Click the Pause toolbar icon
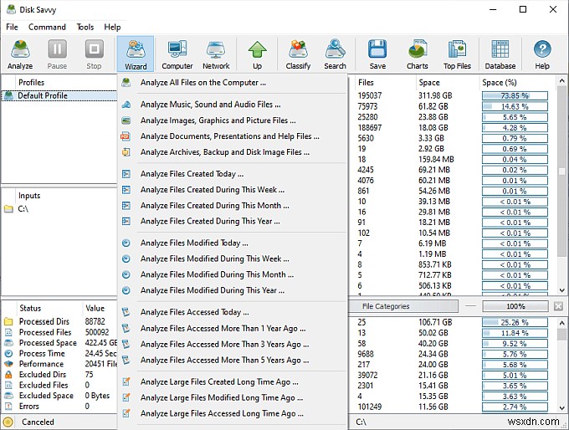 (57, 54)
